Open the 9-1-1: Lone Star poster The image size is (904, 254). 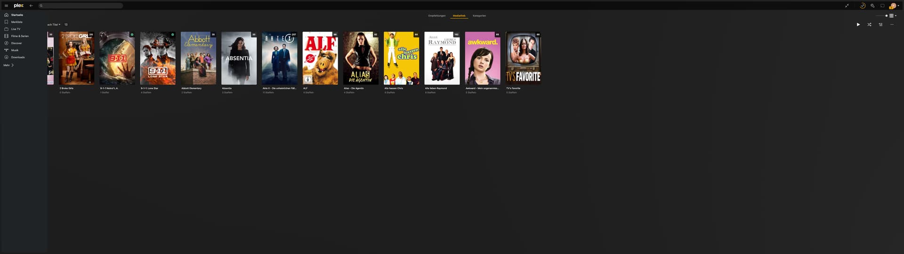coord(158,58)
